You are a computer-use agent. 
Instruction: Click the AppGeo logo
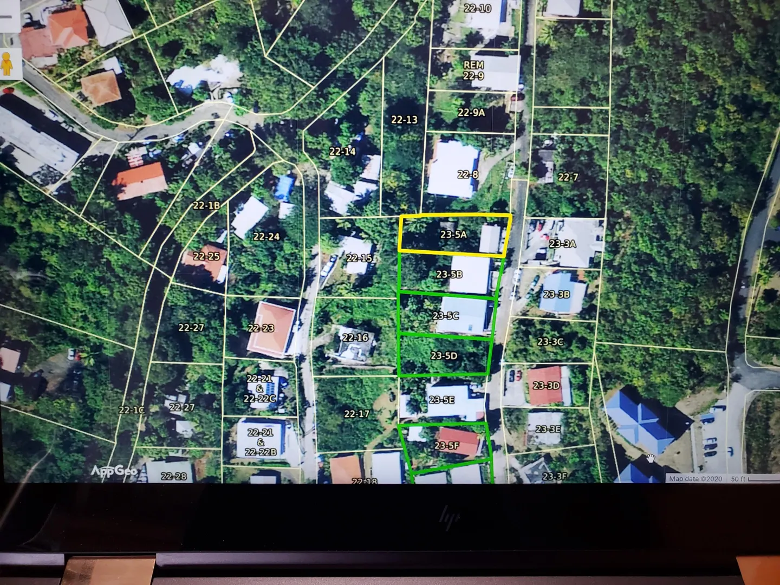click(x=113, y=471)
